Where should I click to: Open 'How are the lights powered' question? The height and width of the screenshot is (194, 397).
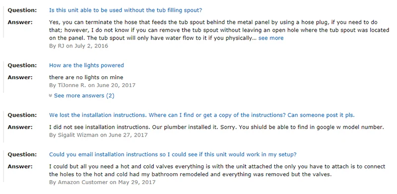(x=86, y=65)
